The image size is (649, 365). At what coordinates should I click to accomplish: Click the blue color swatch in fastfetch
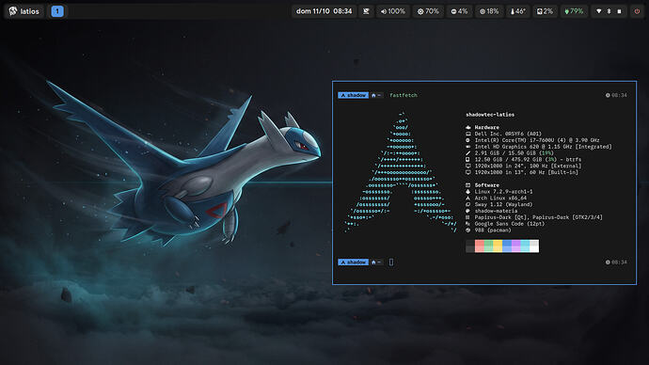507,246
